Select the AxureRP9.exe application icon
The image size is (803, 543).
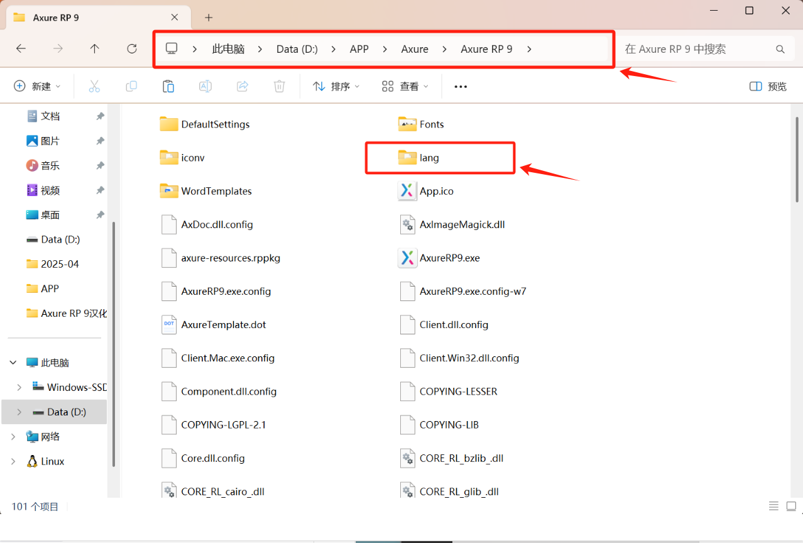click(407, 258)
